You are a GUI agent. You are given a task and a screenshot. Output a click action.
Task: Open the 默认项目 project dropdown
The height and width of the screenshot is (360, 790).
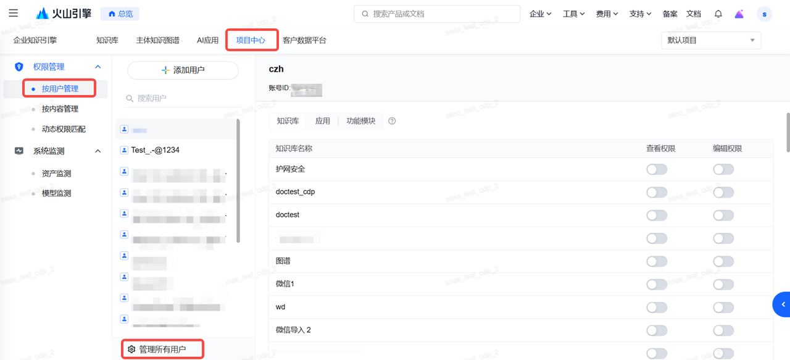(711, 40)
